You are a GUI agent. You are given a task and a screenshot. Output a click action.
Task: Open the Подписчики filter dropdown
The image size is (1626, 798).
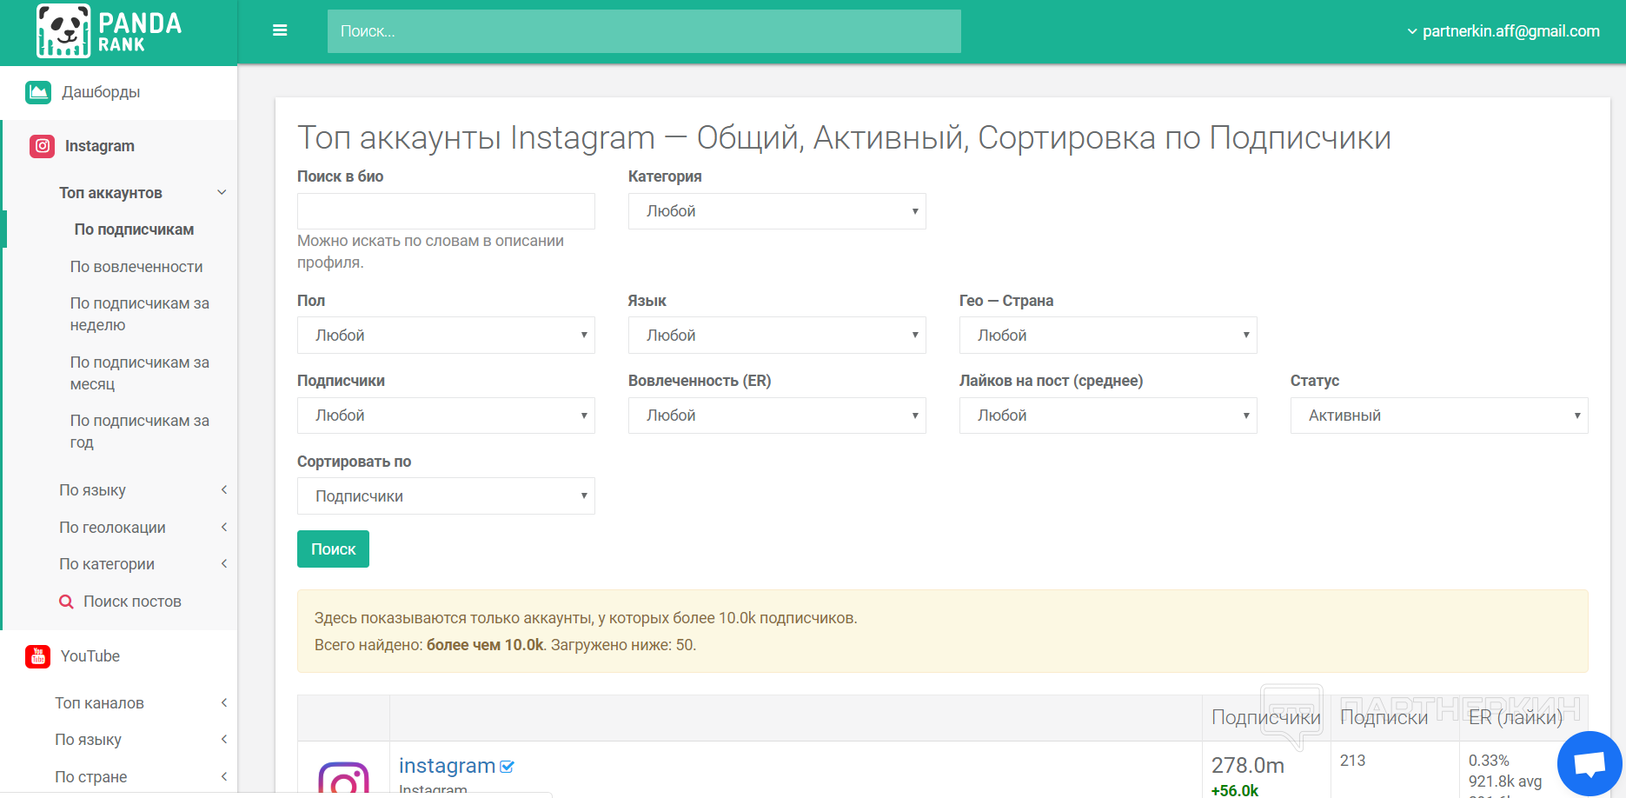point(446,416)
